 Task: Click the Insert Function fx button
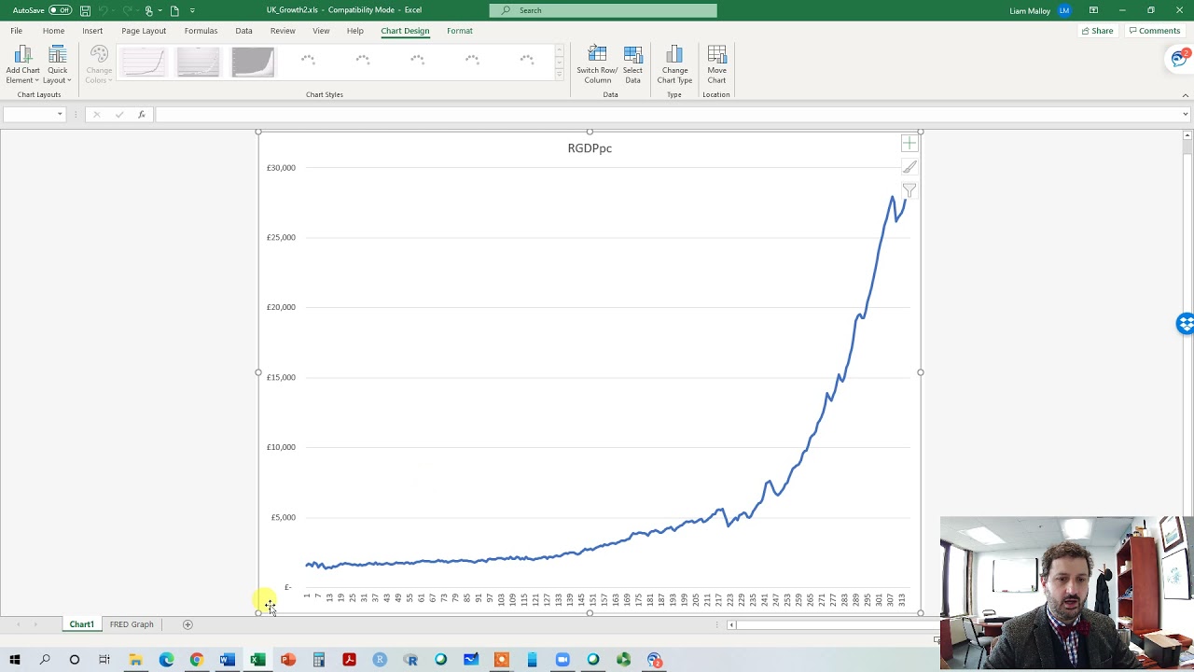[142, 115]
